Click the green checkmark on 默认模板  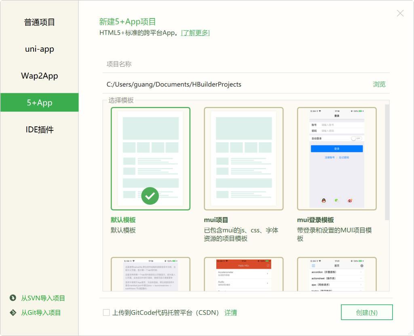coord(150,196)
